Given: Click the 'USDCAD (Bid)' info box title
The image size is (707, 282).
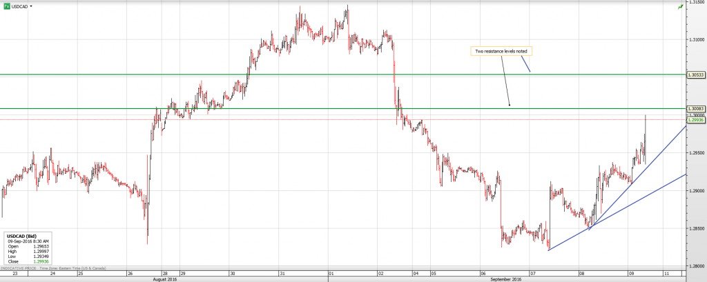Looking at the screenshot, I should pos(21,236).
